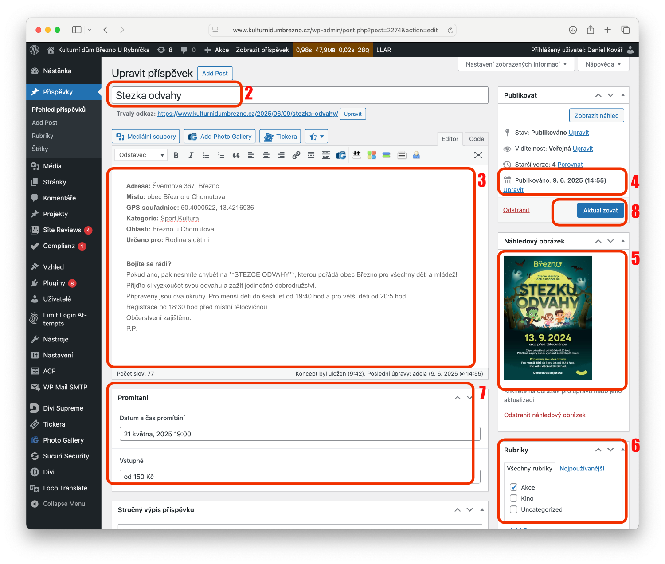The height and width of the screenshot is (564, 665).
Task: Tick the Uncategorized category checkbox
Action: tap(514, 509)
